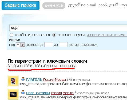Switch to 'друзей по e-mail' search tab
The image size is (127, 101).
coord(82,5)
